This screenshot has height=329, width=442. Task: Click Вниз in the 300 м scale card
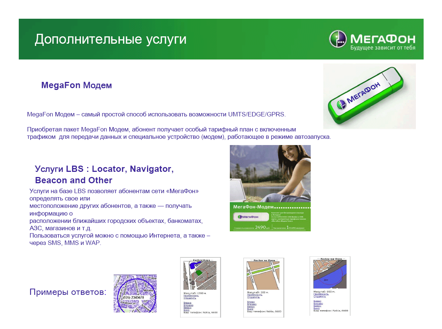(250, 309)
